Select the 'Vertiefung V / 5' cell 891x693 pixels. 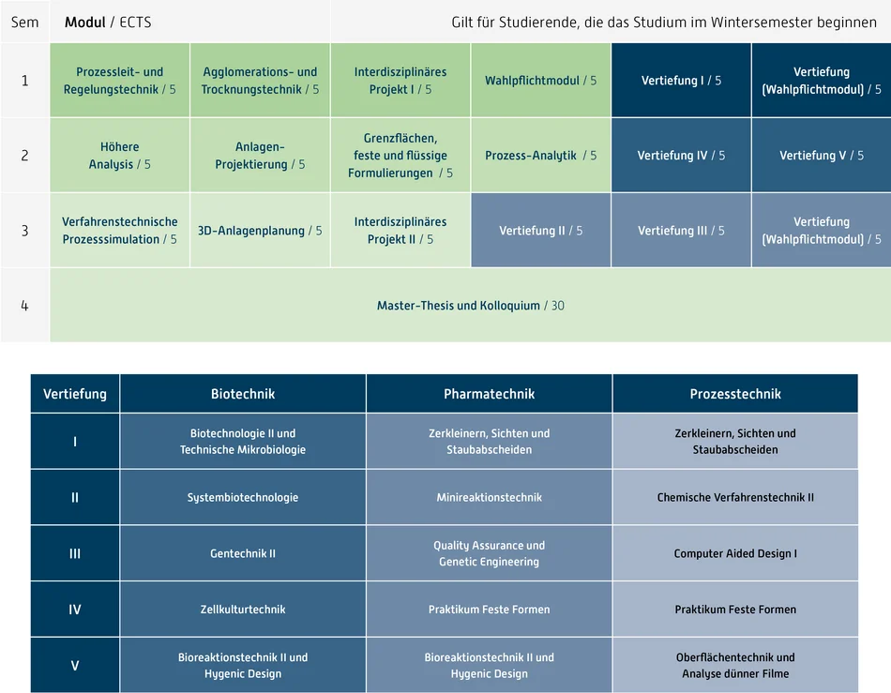tap(821, 155)
